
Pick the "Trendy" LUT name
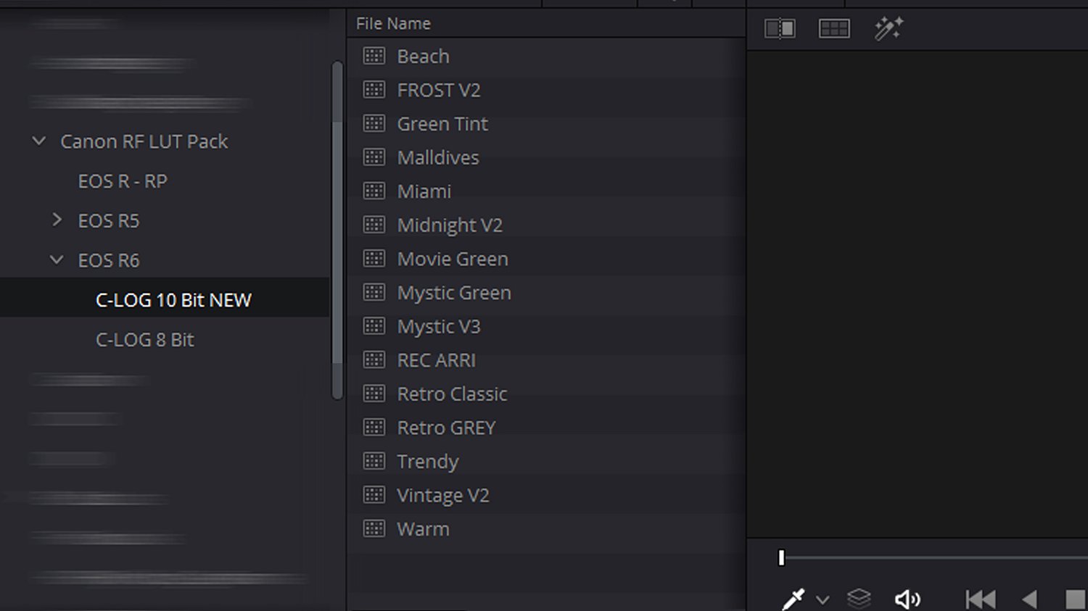coord(428,462)
